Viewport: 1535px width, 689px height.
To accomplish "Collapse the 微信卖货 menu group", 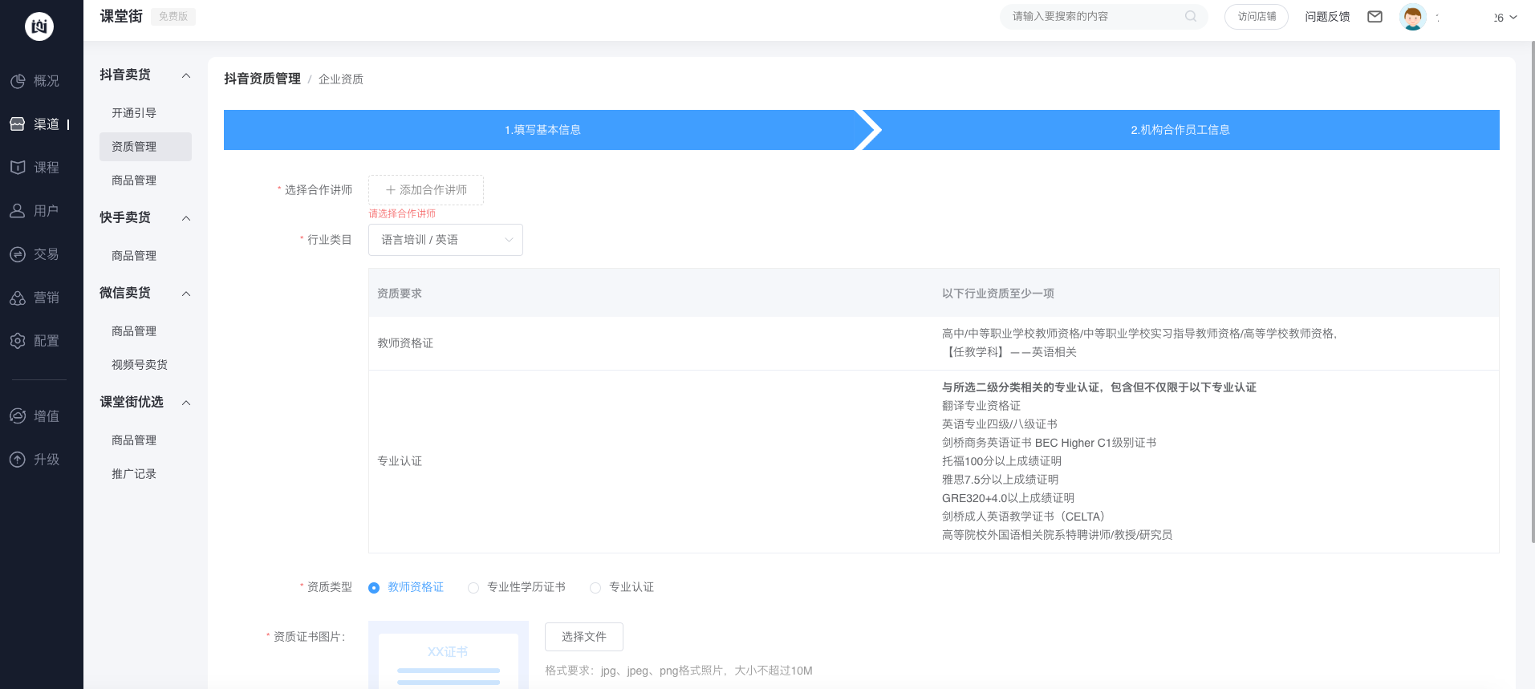I will [x=186, y=294].
